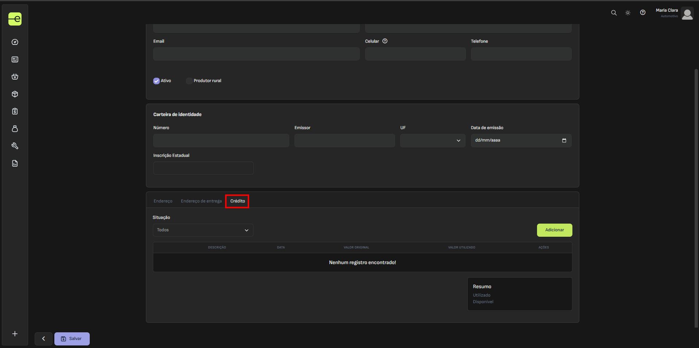Click the search magnifier icon in header

click(x=614, y=13)
